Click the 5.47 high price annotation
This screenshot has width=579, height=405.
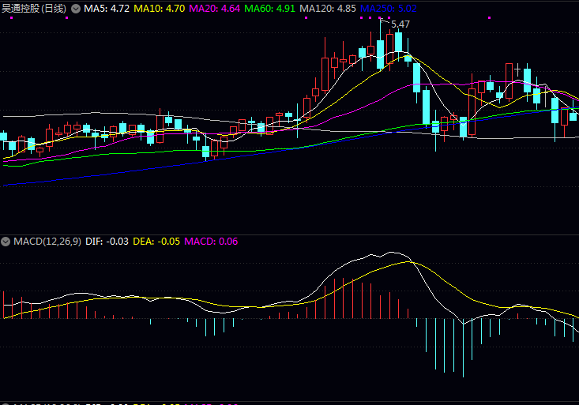tap(400, 24)
